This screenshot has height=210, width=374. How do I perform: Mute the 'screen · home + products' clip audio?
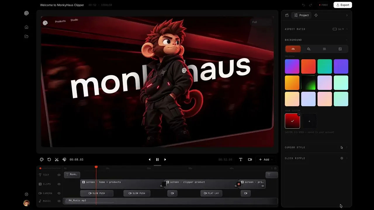coord(161,186)
